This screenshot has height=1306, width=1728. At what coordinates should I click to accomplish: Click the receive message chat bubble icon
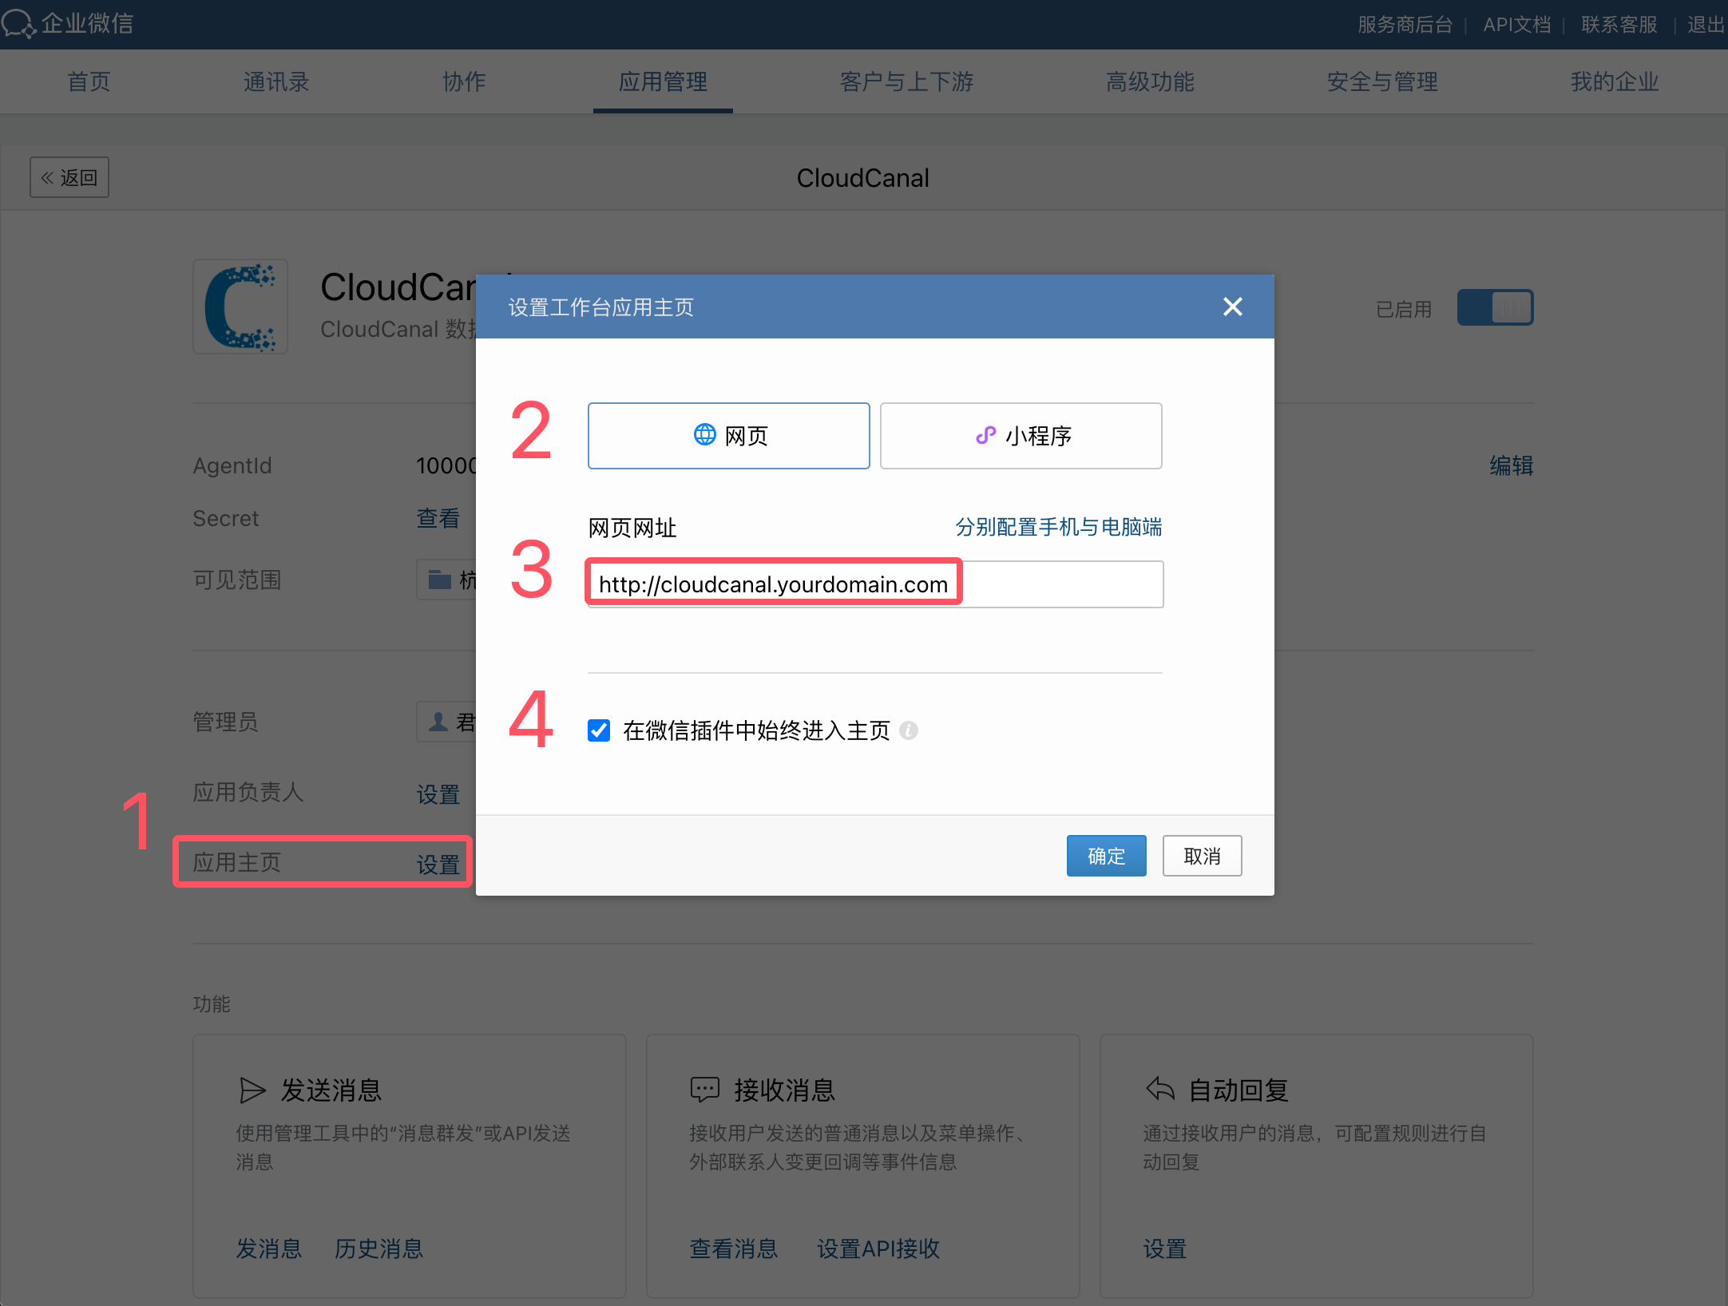coord(704,1090)
